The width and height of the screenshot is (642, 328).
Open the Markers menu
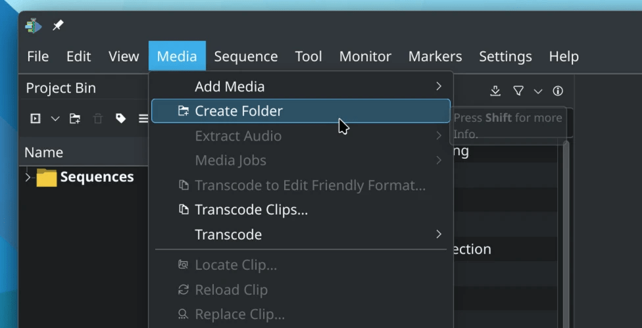point(435,57)
